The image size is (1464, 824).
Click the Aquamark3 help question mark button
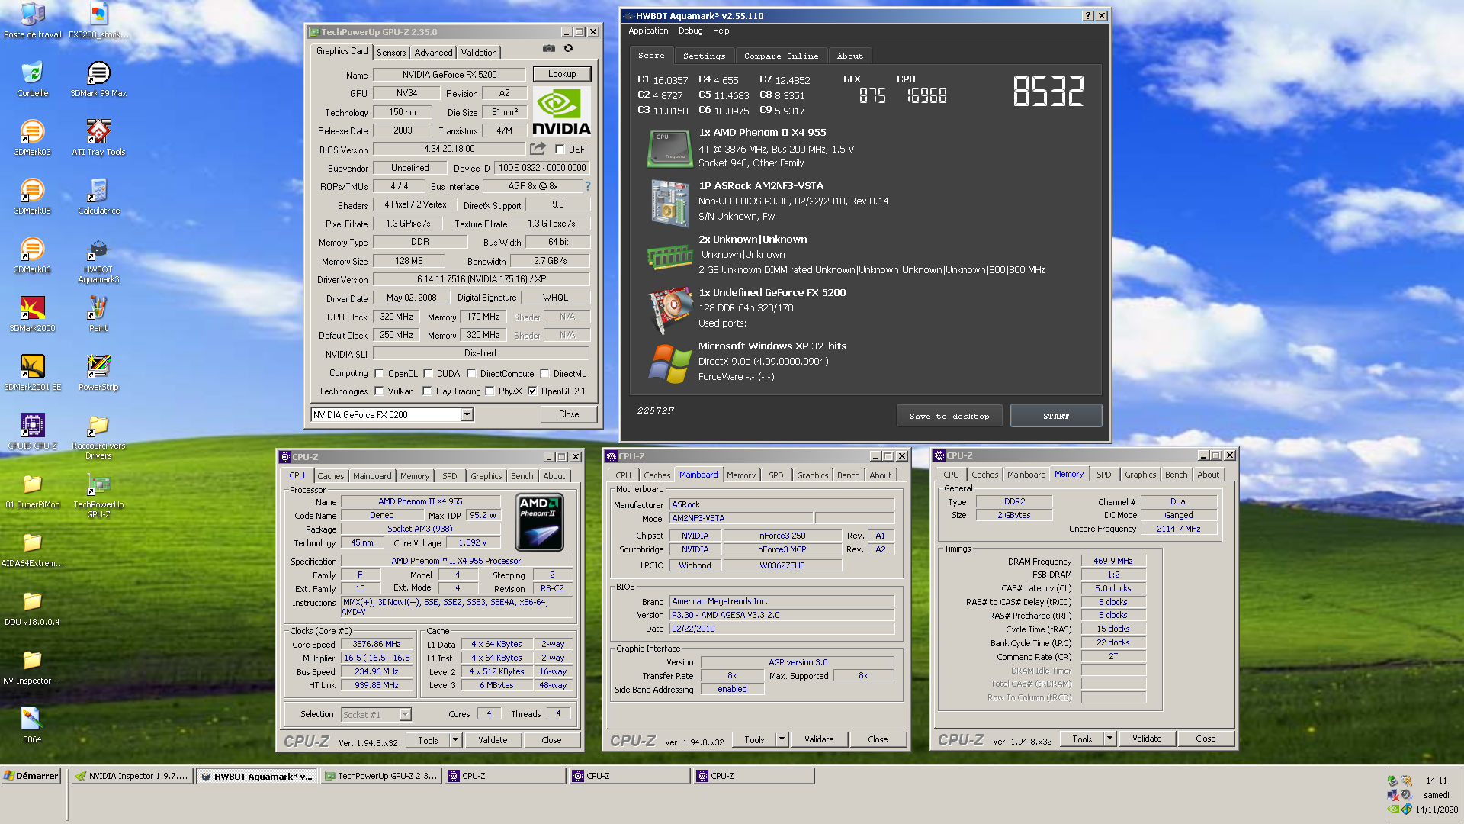point(1088,16)
